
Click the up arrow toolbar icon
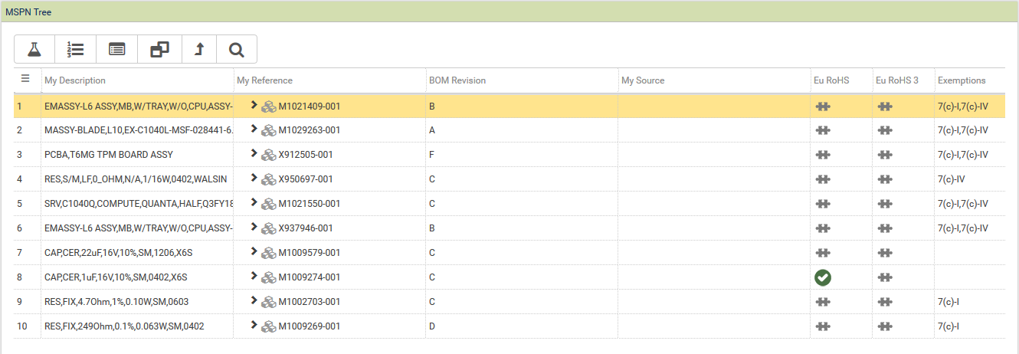tap(199, 50)
